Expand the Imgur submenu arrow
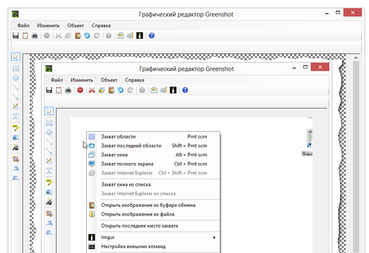369x253 pixels. click(214, 238)
